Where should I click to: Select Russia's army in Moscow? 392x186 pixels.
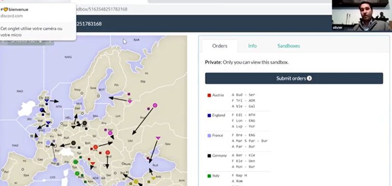(155, 105)
